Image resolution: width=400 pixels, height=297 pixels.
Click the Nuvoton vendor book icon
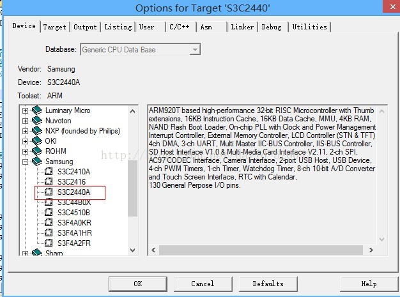click(x=37, y=120)
